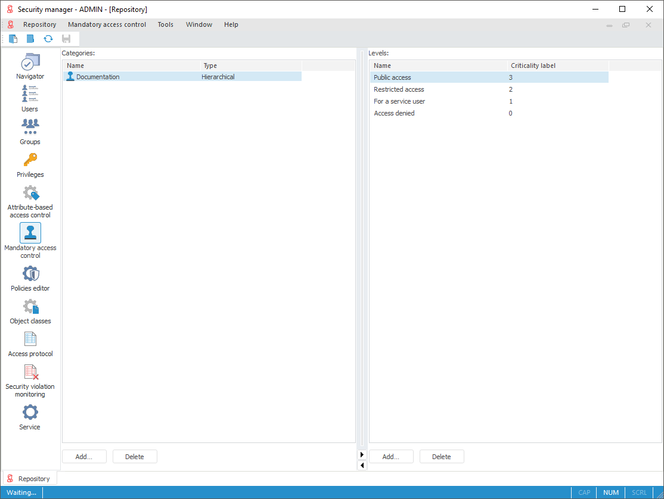Open the Users section
Screen dimensions: 664x499
30,98
